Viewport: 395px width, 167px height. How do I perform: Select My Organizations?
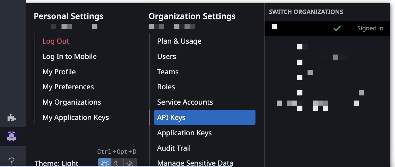[71, 102]
